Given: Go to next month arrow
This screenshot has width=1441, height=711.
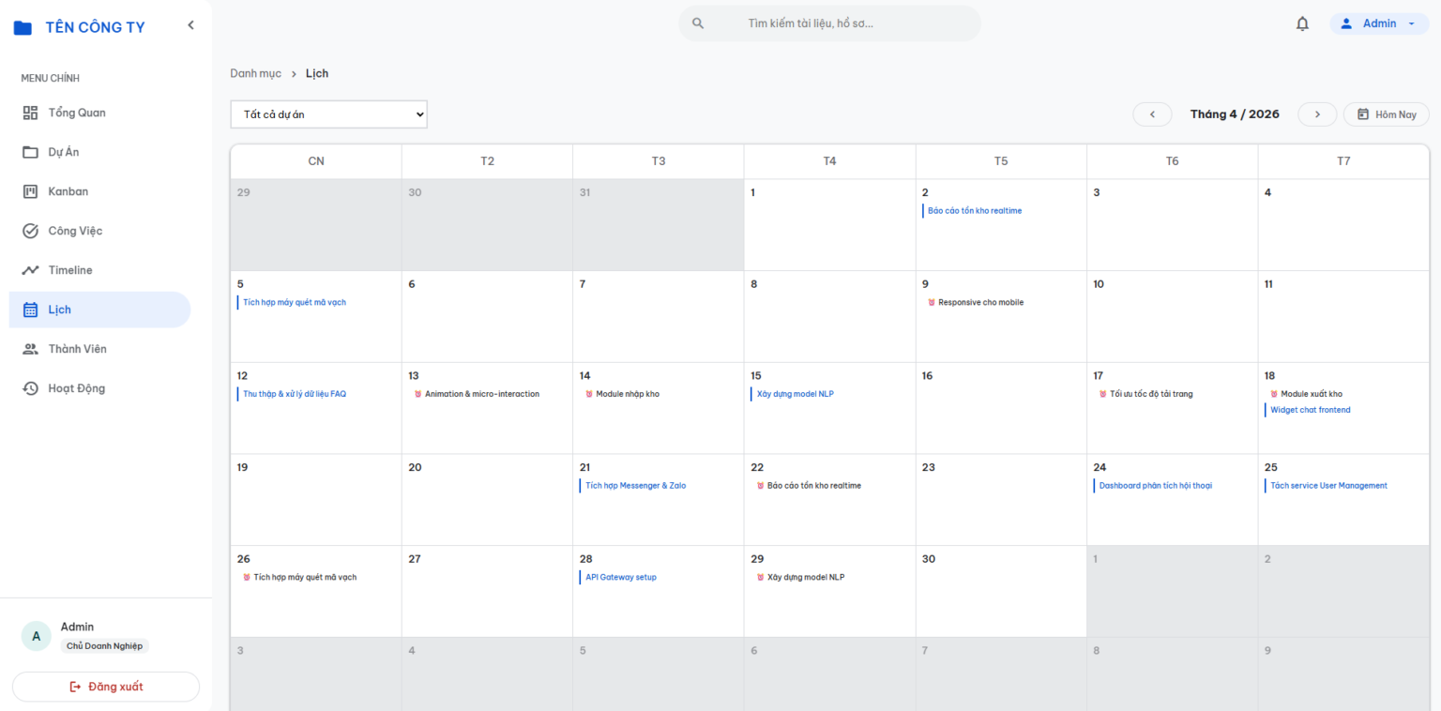Looking at the screenshot, I should pos(1317,114).
